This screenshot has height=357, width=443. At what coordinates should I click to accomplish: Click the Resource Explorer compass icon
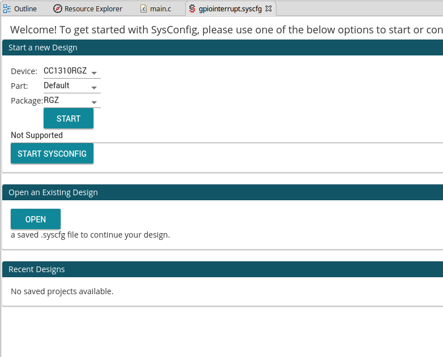[x=58, y=8]
